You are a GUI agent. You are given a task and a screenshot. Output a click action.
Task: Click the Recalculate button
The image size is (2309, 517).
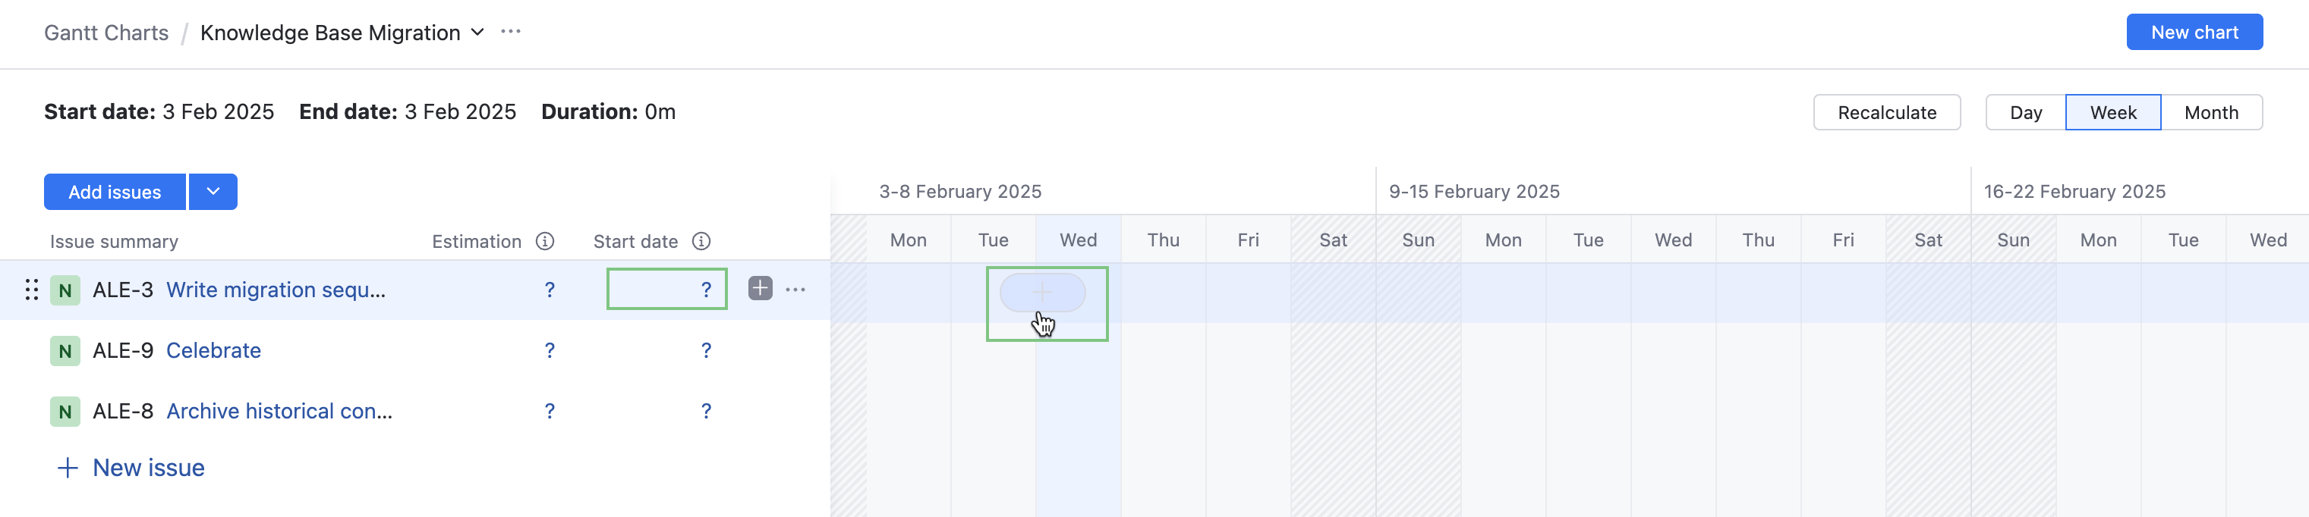coord(1886,113)
